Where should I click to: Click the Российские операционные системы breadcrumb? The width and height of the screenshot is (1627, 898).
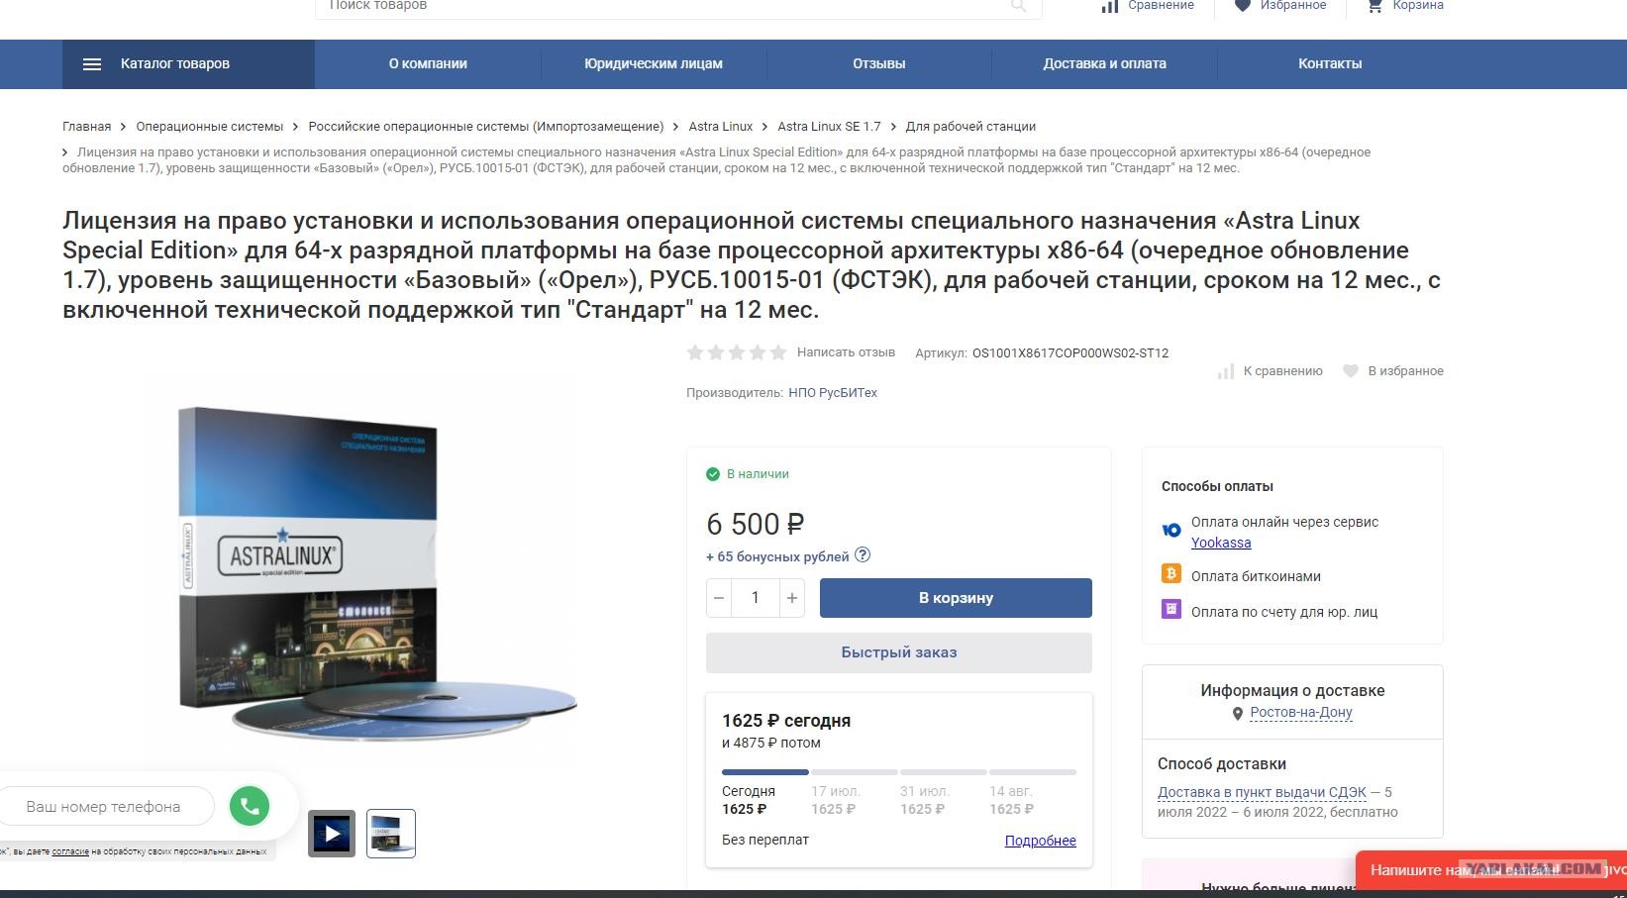pos(486,127)
